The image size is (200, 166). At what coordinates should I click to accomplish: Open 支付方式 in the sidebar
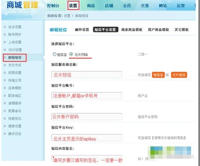15,65
